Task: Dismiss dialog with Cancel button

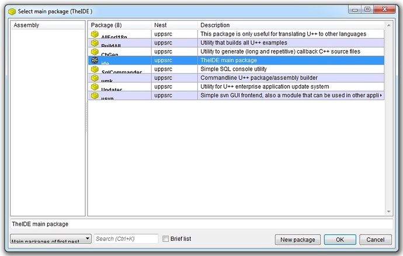Action: click(375, 240)
